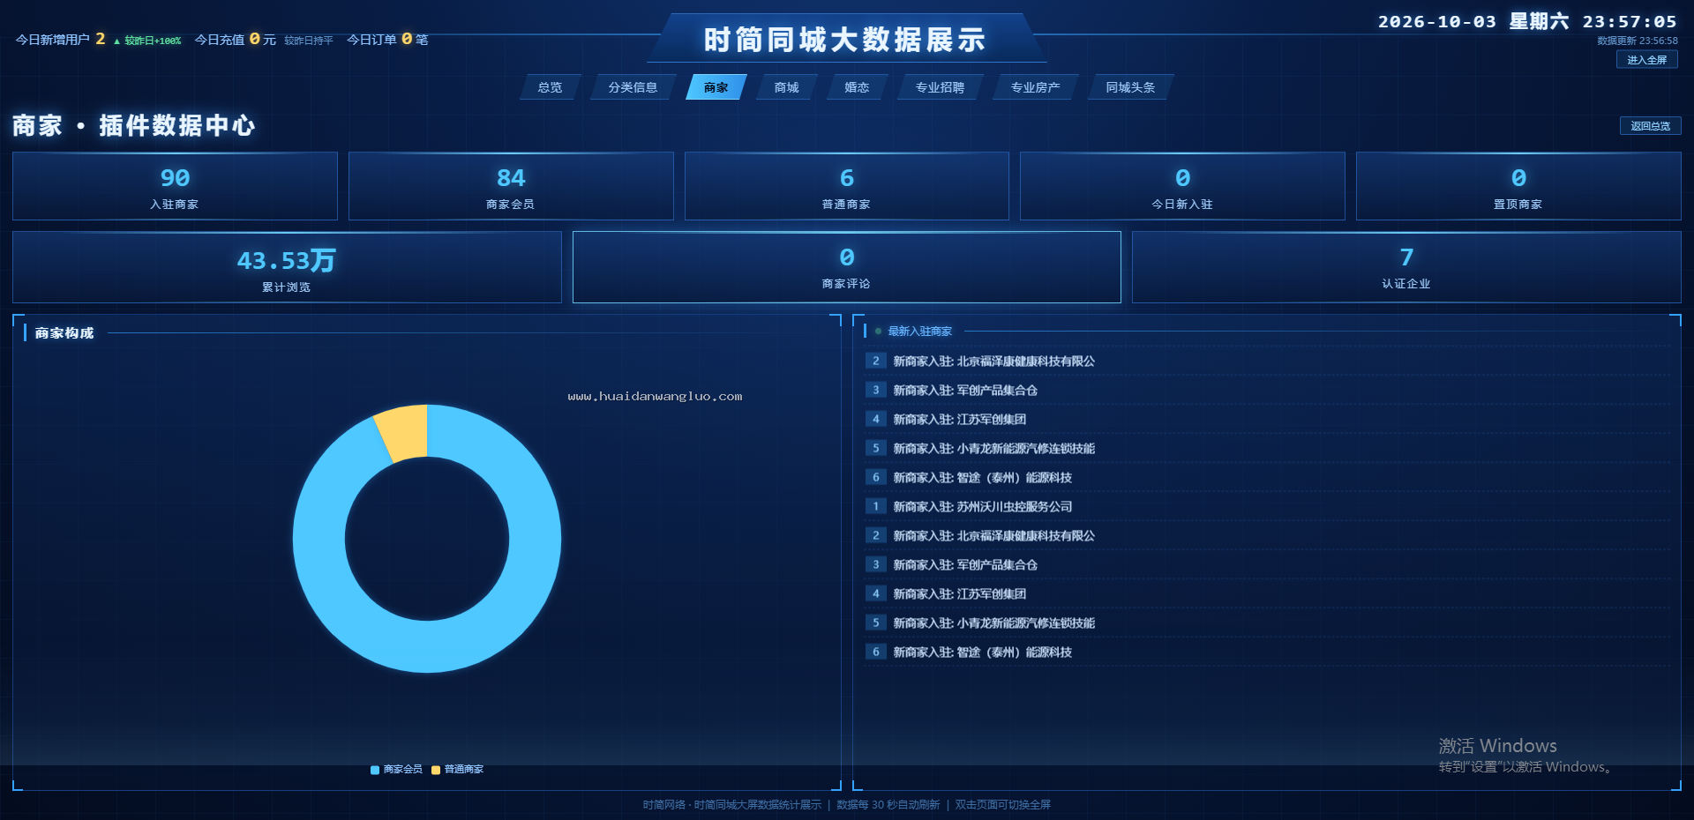The height and width of the screenshot is (820, 1694).
Task: Click the 累计浏览 43.53万 card
Action: coord(287,267)
